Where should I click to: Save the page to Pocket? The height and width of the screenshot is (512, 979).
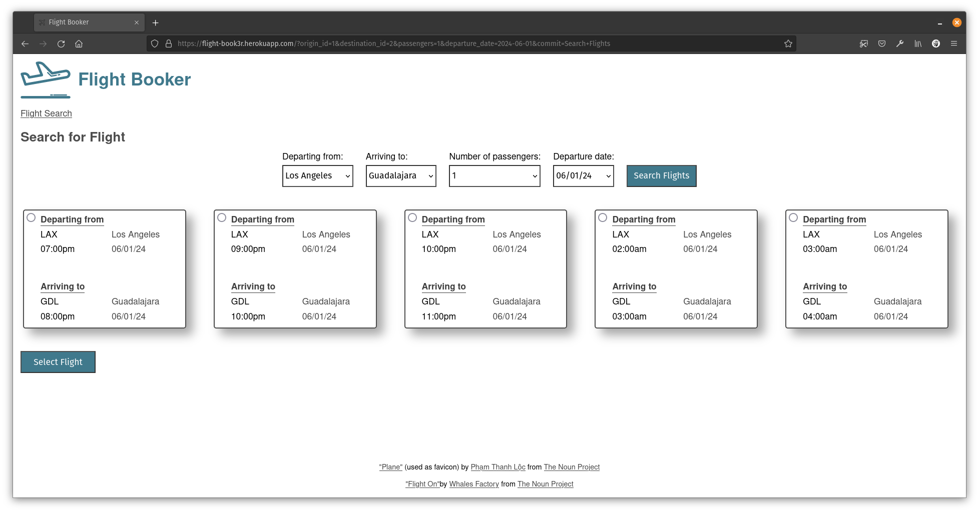pyautogui.click(x=882, y=43)
